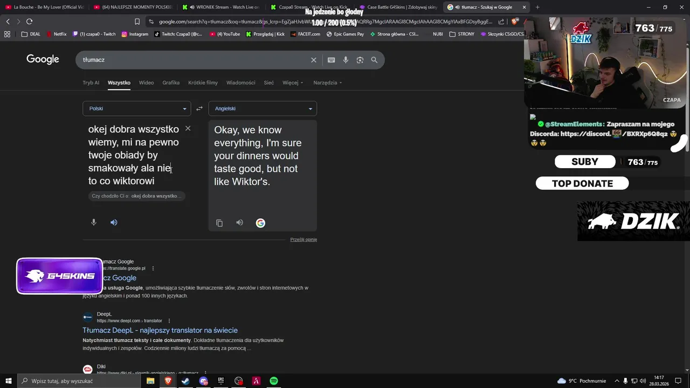
Task: Open Steam from taskbar
Action: coord(185,381)
